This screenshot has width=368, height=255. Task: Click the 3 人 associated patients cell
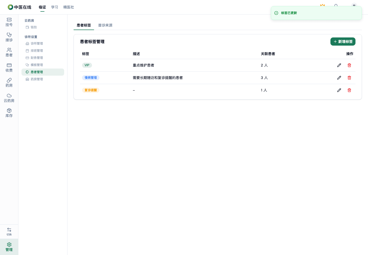[x=264, y=78]
